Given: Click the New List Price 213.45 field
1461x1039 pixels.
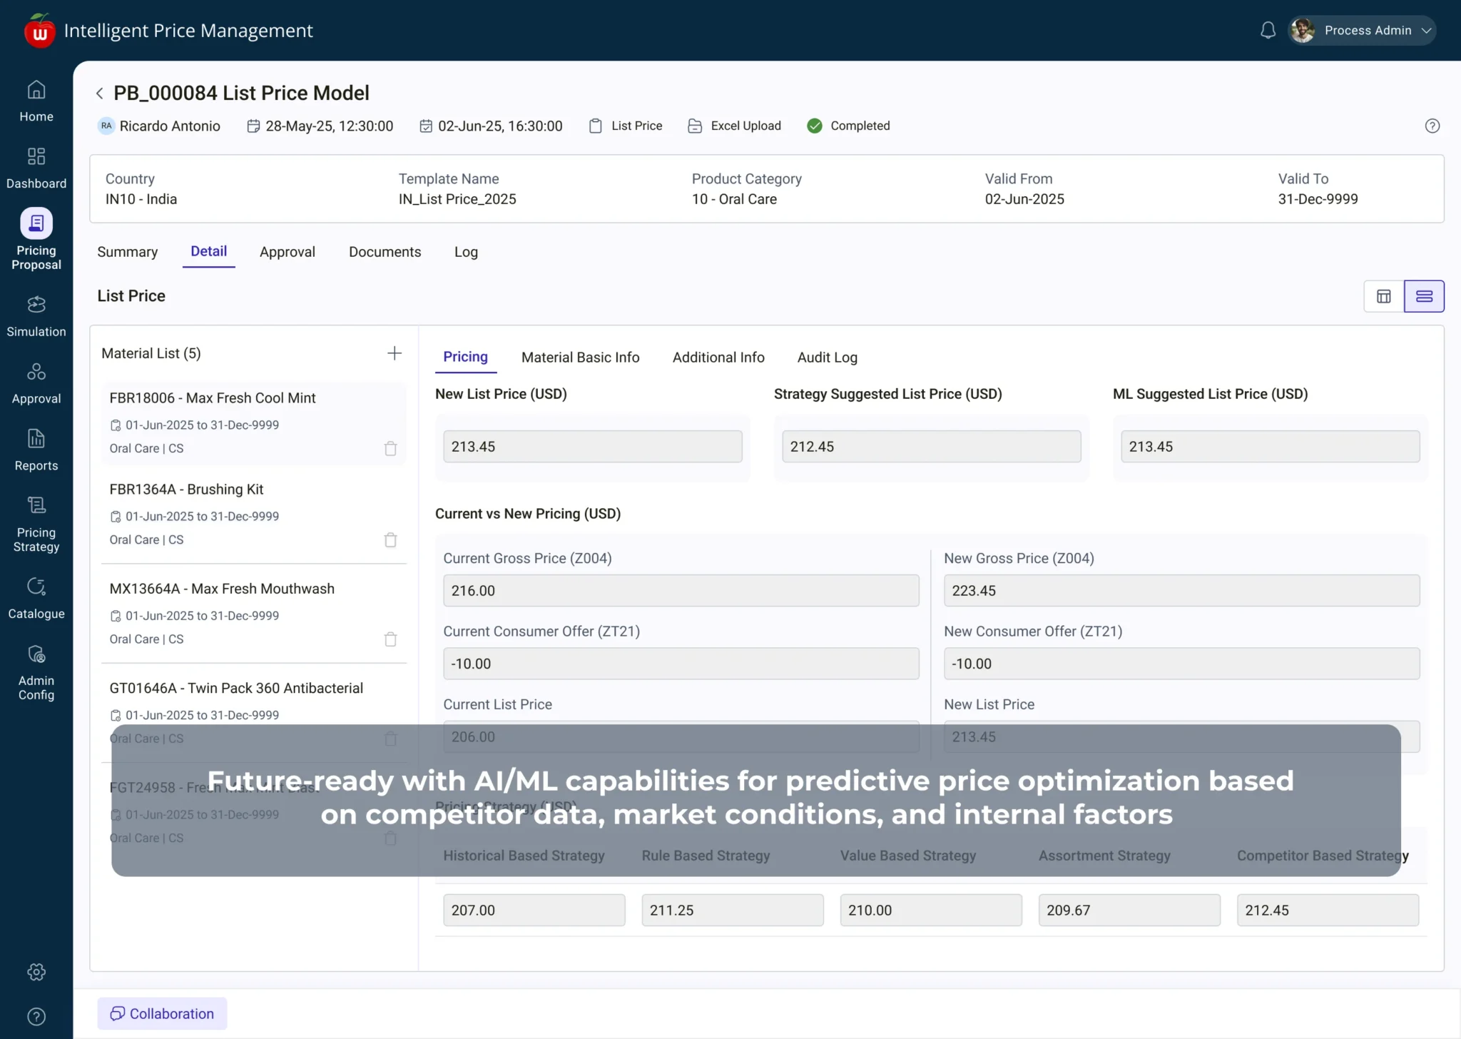Looking at the screenshot, I should tap(592, 447).
